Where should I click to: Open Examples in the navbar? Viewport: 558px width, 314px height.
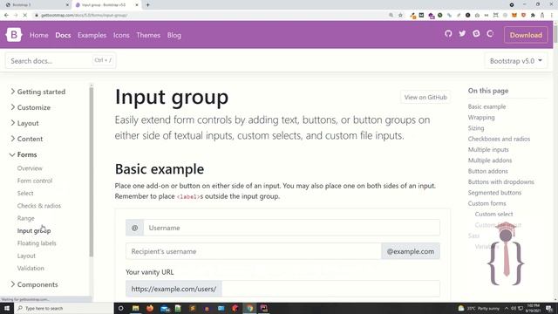[92, 35]
